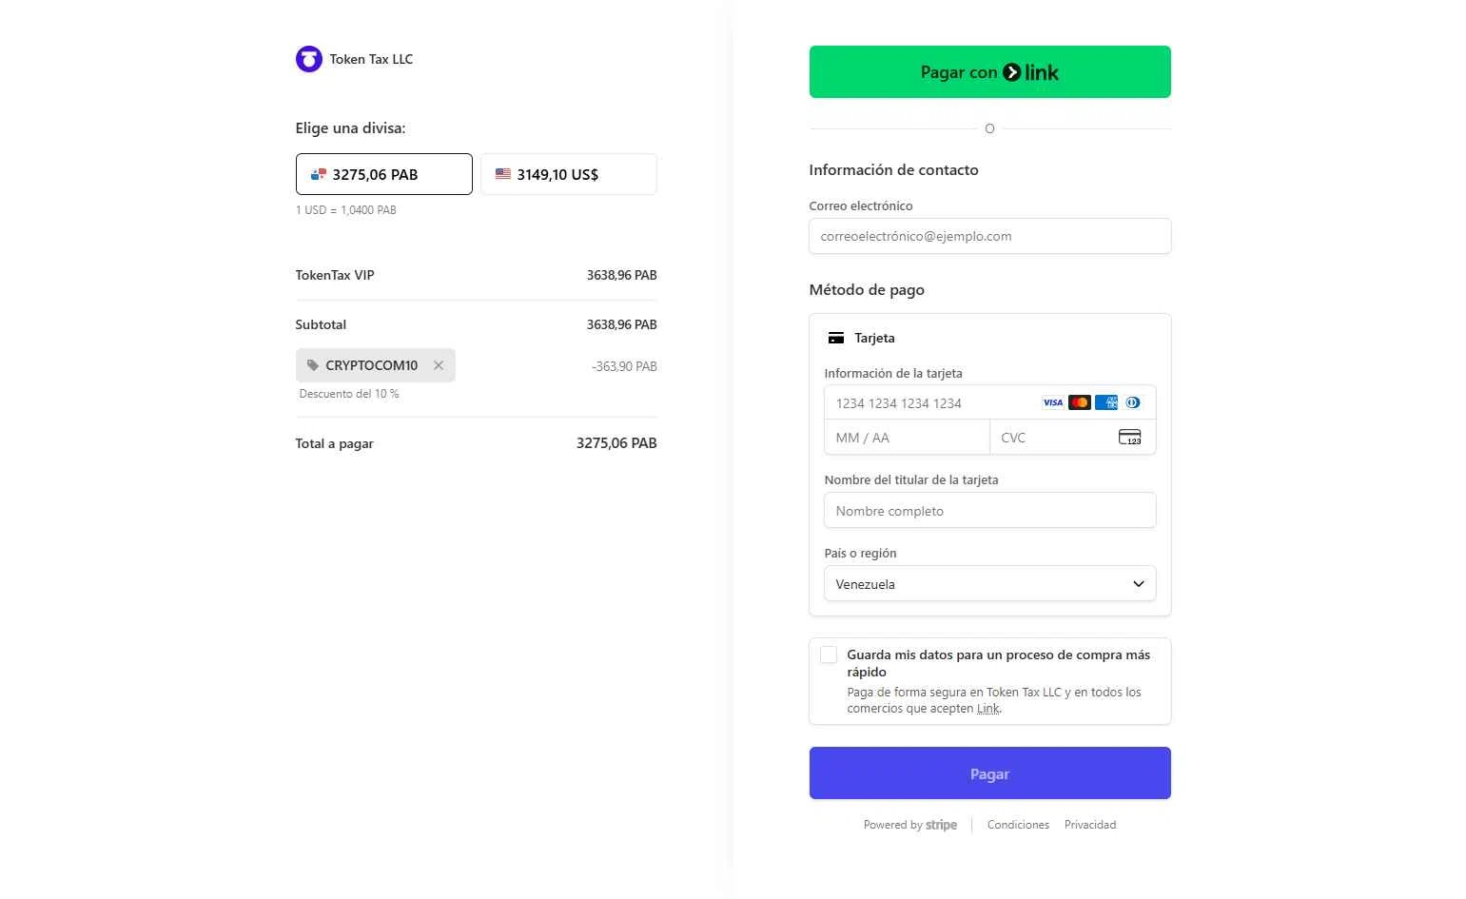Focus the CVC security code field
This screenshot has width=1466, height=899.
(x=1073, y=438)
